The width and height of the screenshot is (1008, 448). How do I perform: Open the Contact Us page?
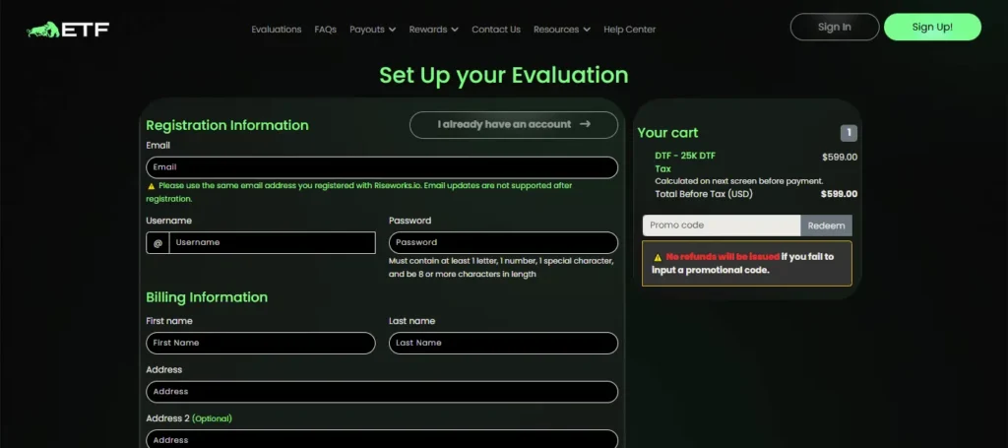(496, 30)
